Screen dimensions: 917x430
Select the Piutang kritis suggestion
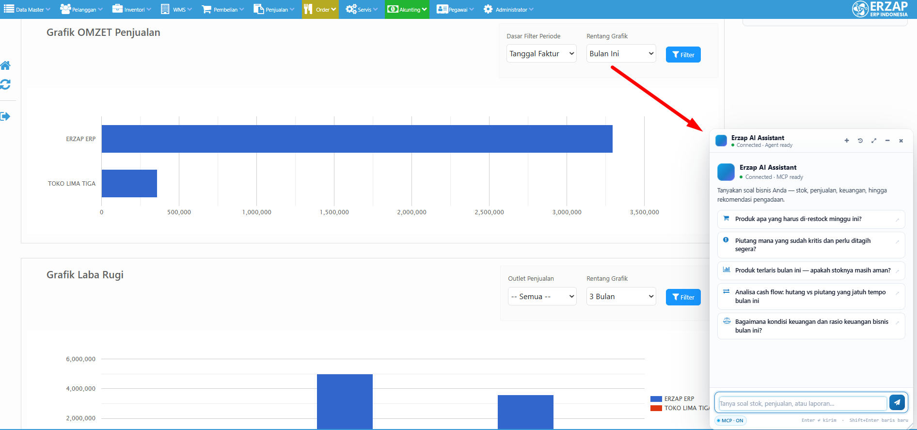click(811, 245)
